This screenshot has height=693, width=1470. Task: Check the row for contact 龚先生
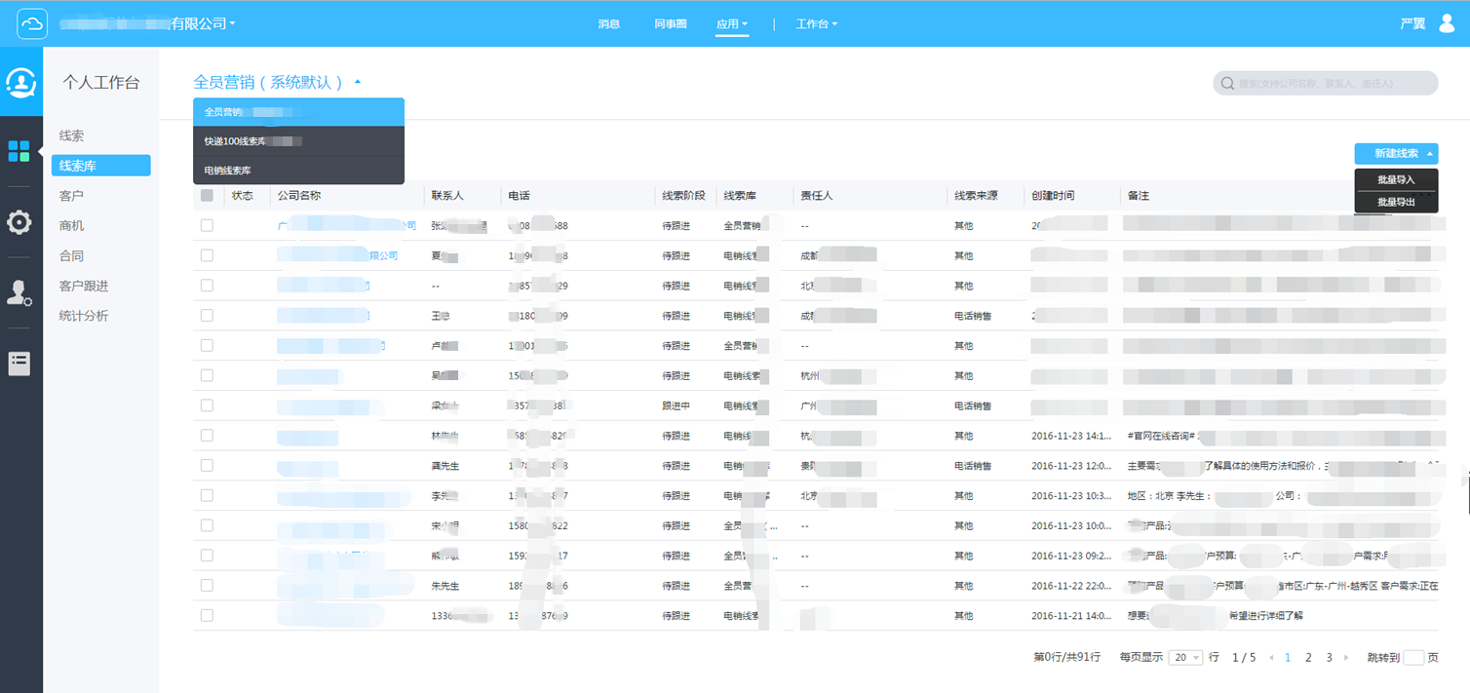[x=207, y=466]
